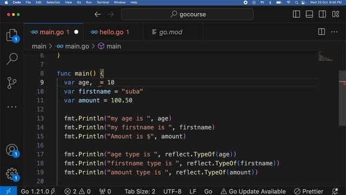The height and width of the screenshot is (195, 346).
Task: Click line number 13 in gutter
Action: click(40, 118)
